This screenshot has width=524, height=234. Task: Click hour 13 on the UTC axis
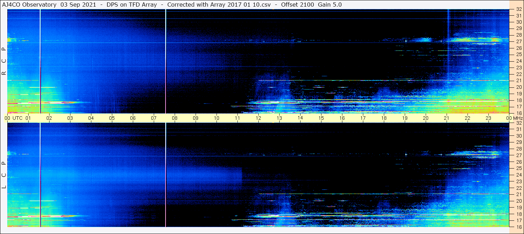click(279, 118)
